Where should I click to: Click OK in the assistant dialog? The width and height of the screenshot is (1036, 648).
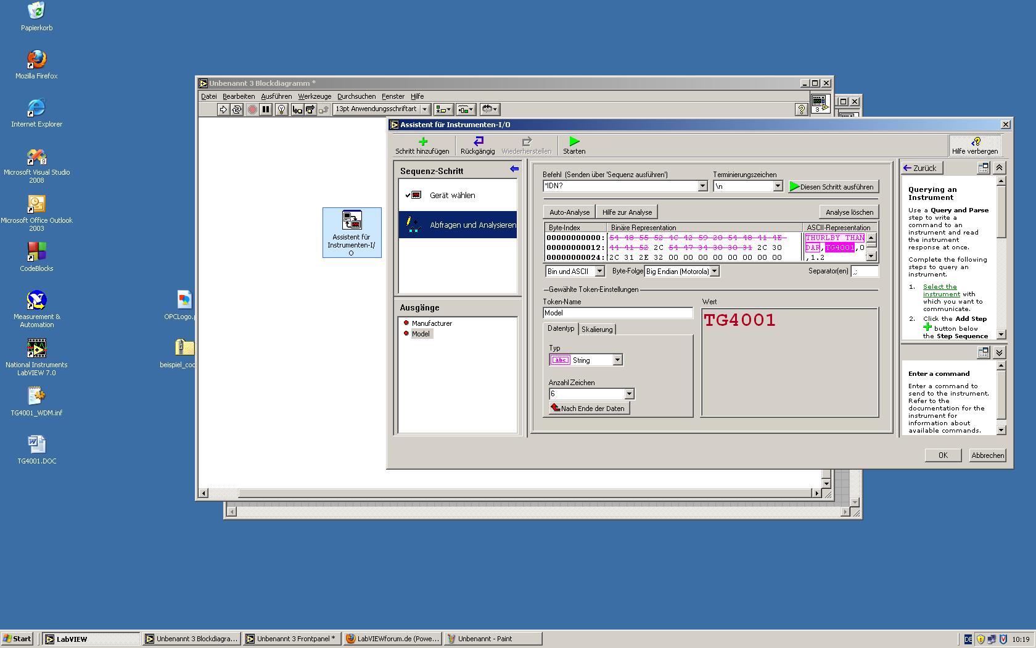pos(943,455)
